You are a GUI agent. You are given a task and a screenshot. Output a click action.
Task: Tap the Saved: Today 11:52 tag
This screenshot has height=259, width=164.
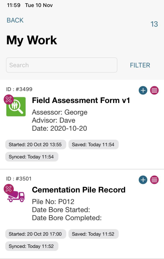coord(93,234)
